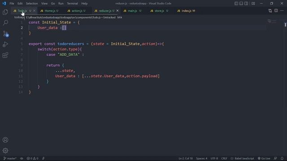
Task: Open the Selection menu
Action: coord(32,4)
